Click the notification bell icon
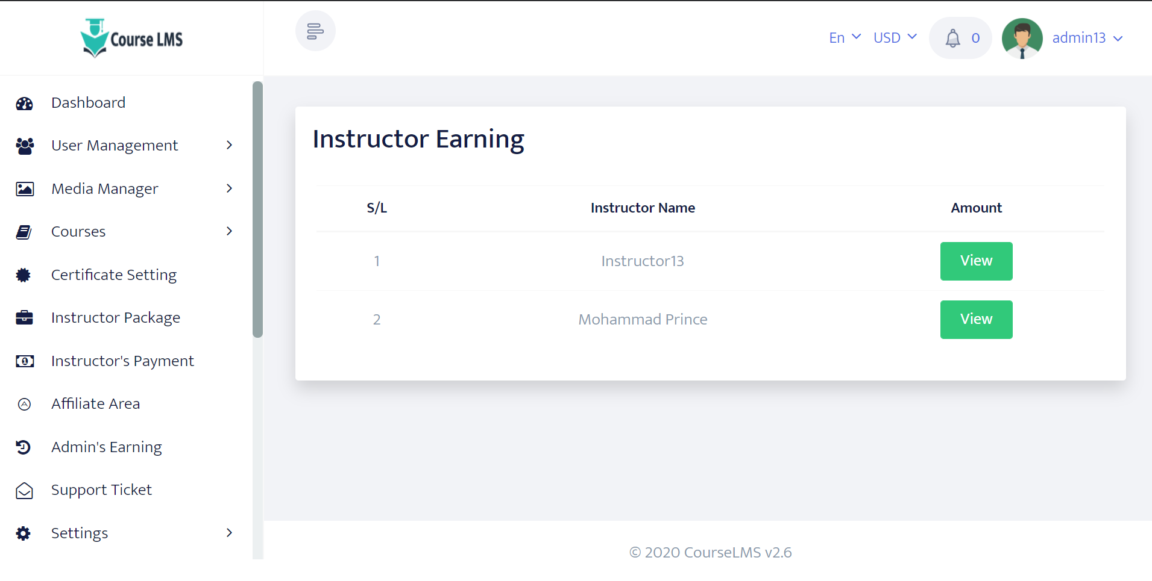Viewport: 1152px width, 581px height. coord(953,38)
